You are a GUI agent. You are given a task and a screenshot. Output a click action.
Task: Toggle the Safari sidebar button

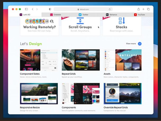(x=26, y=9)
